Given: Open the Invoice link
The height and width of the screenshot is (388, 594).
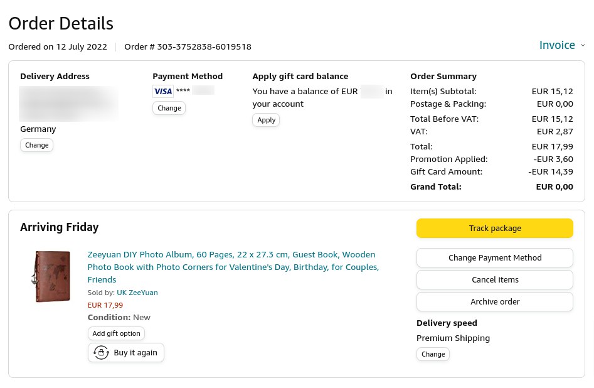Looking at the screenshot, I should click(557, 45).
